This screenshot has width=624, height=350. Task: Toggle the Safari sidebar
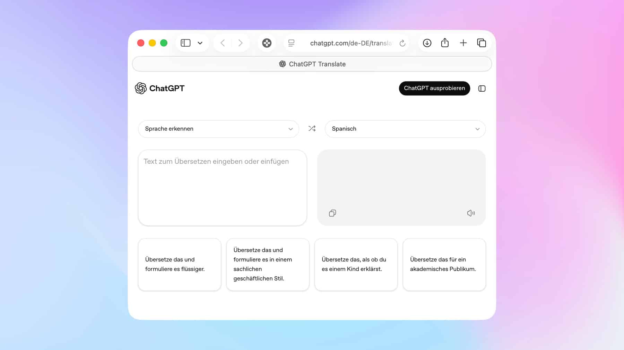185,43
